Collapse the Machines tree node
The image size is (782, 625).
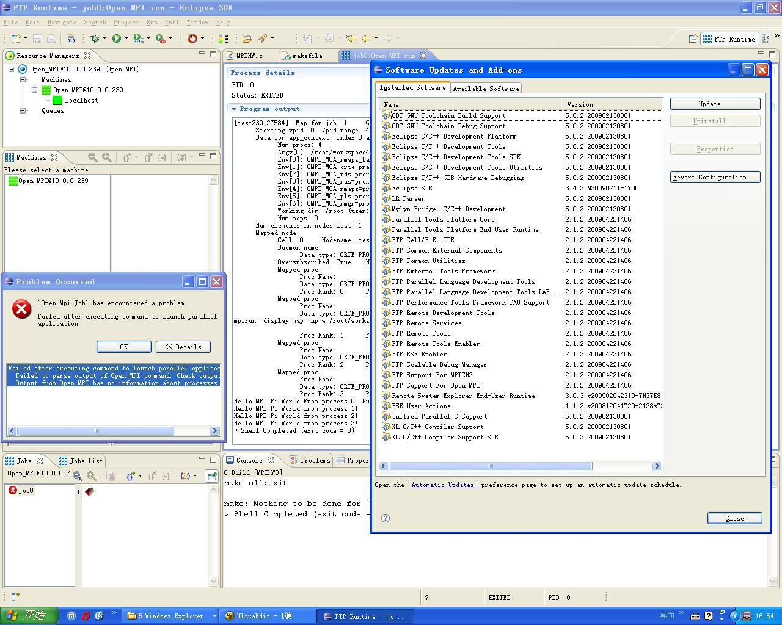pyautogui.click(x=23, y=79)
